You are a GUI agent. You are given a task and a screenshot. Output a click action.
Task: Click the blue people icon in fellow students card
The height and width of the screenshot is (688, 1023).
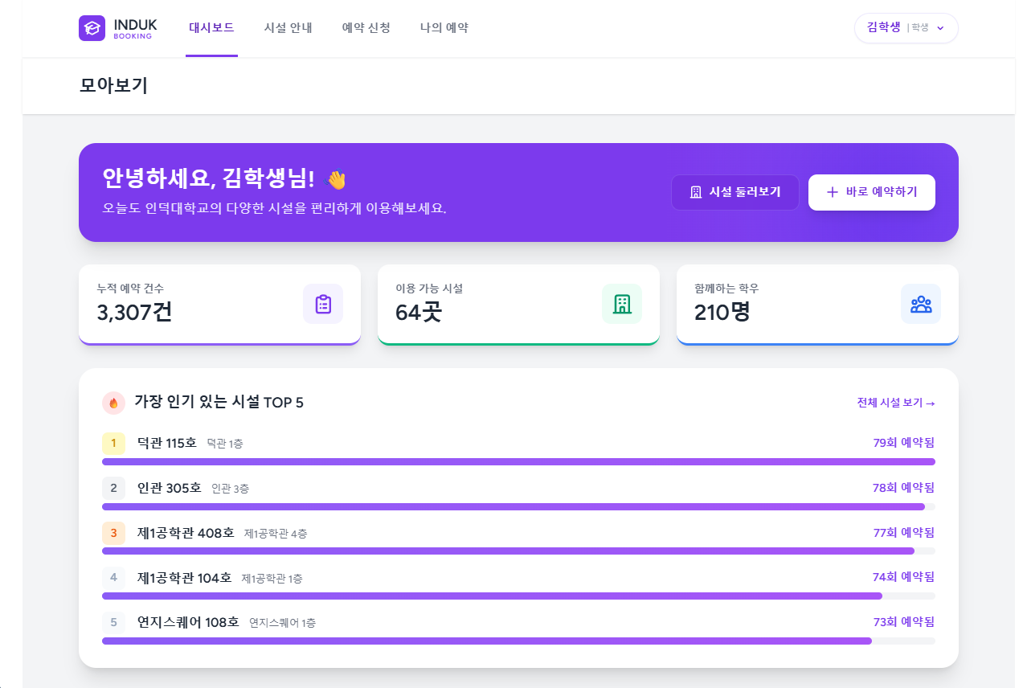(921, 304)
